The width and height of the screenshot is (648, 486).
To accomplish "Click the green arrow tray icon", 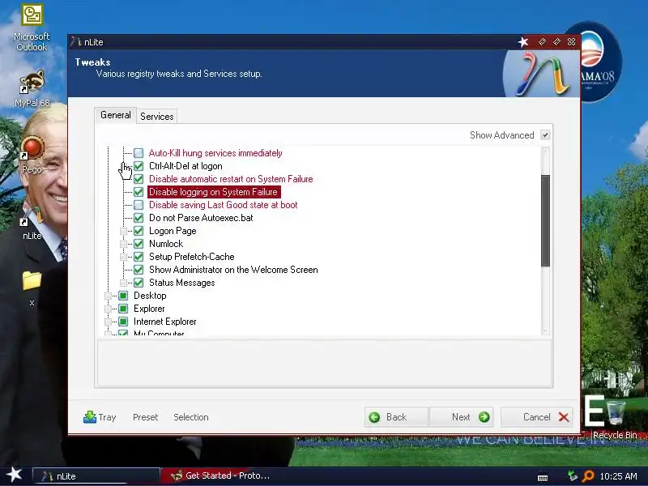I will pyautogui.click(x=572, y=475).
